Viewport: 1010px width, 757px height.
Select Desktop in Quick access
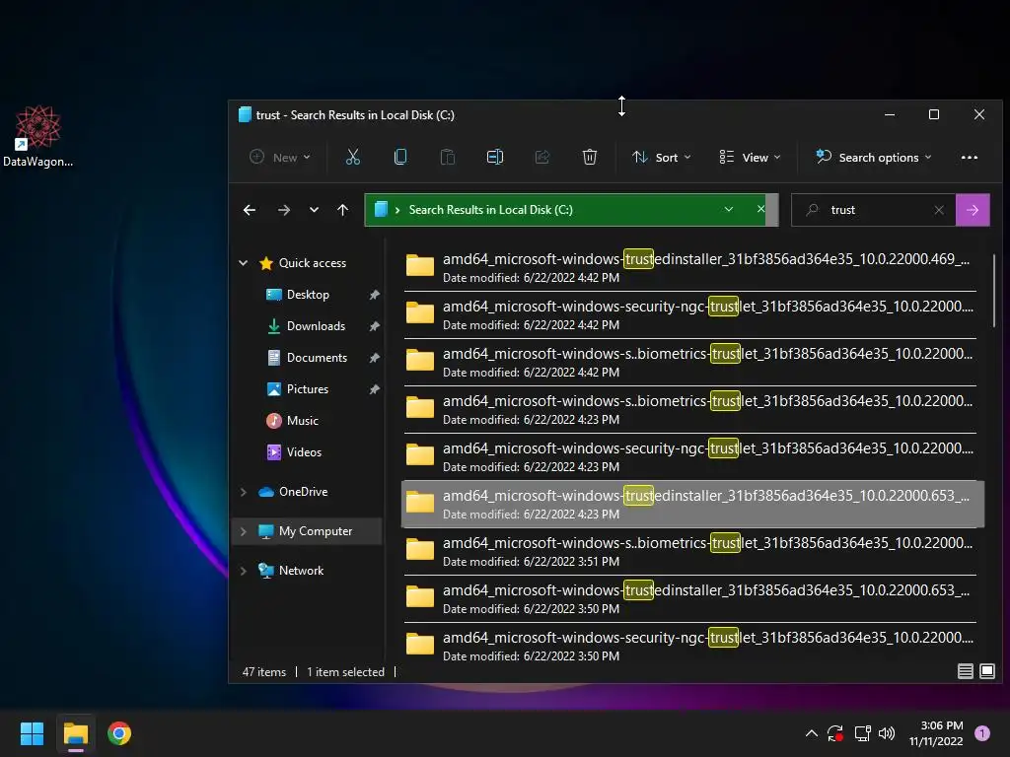point(308,294)
